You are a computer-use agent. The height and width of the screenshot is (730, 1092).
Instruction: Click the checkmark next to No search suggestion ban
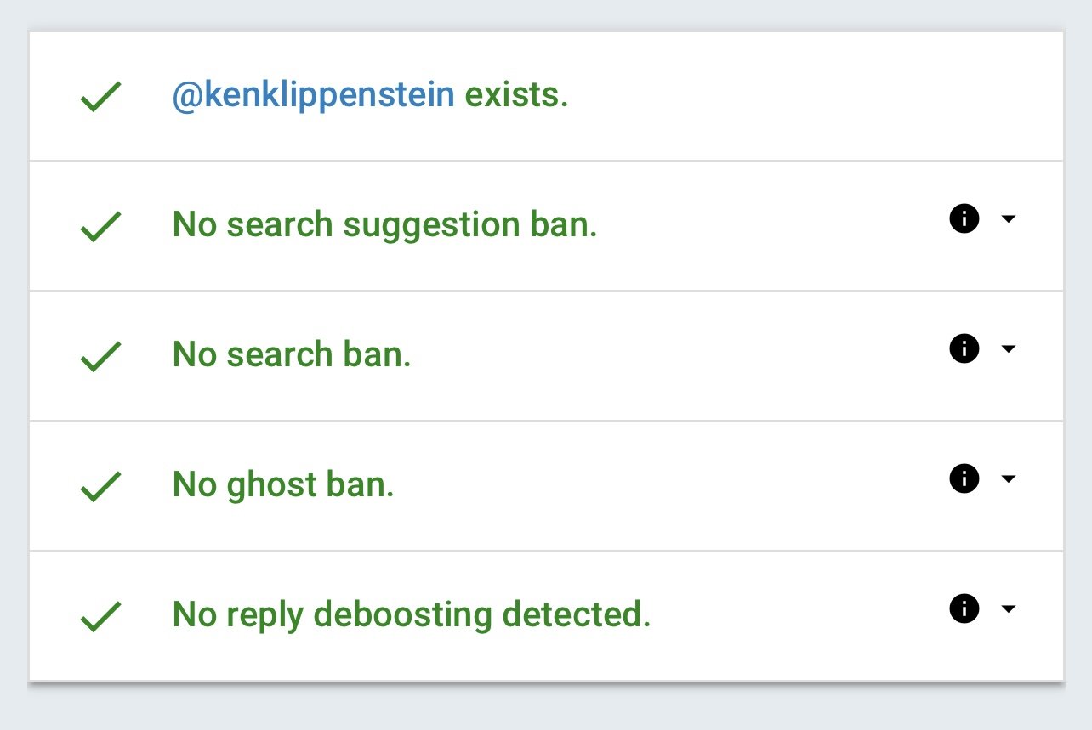tap(101, 227)
